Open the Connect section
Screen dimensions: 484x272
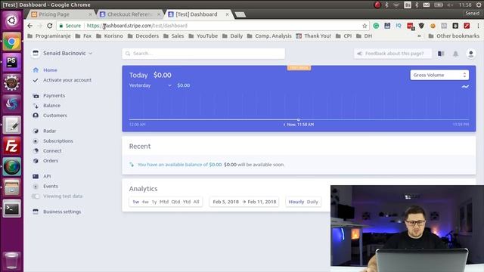pos(52,151)
